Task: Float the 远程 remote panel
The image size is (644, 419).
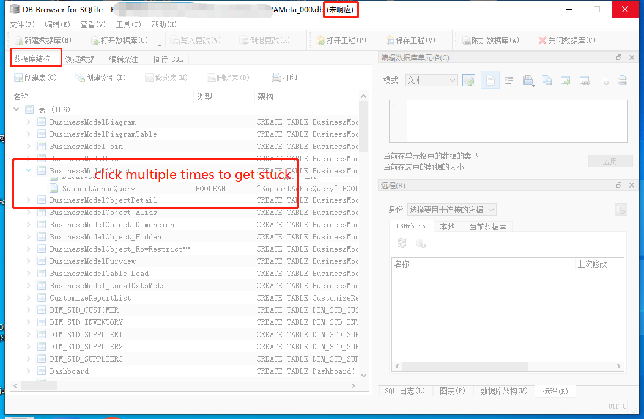Action: click(x=619, y=185)
